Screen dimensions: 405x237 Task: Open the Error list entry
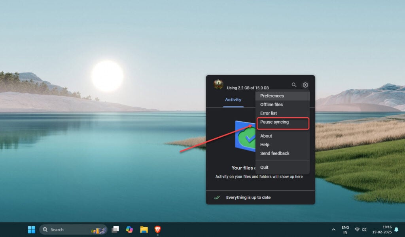(282, 113)
